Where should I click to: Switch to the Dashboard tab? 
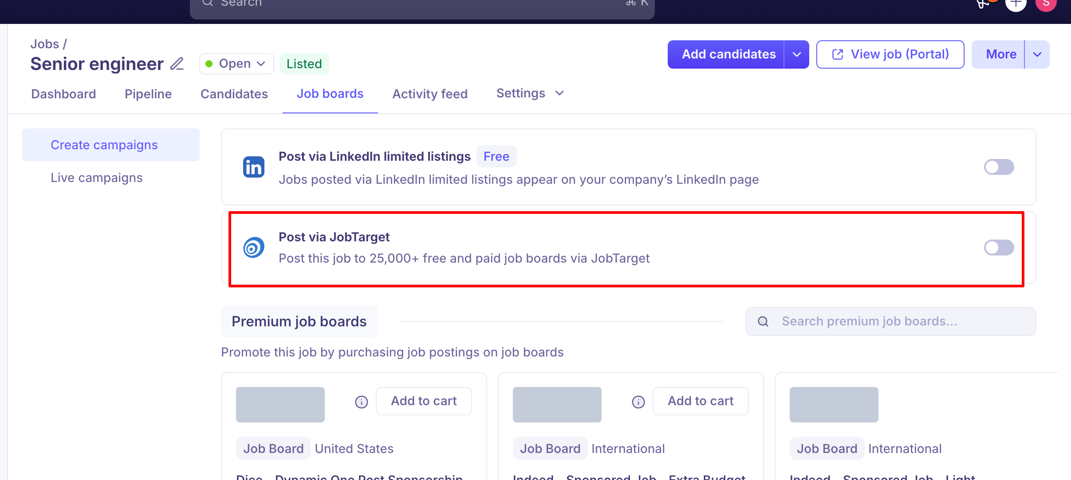point(63,94)
